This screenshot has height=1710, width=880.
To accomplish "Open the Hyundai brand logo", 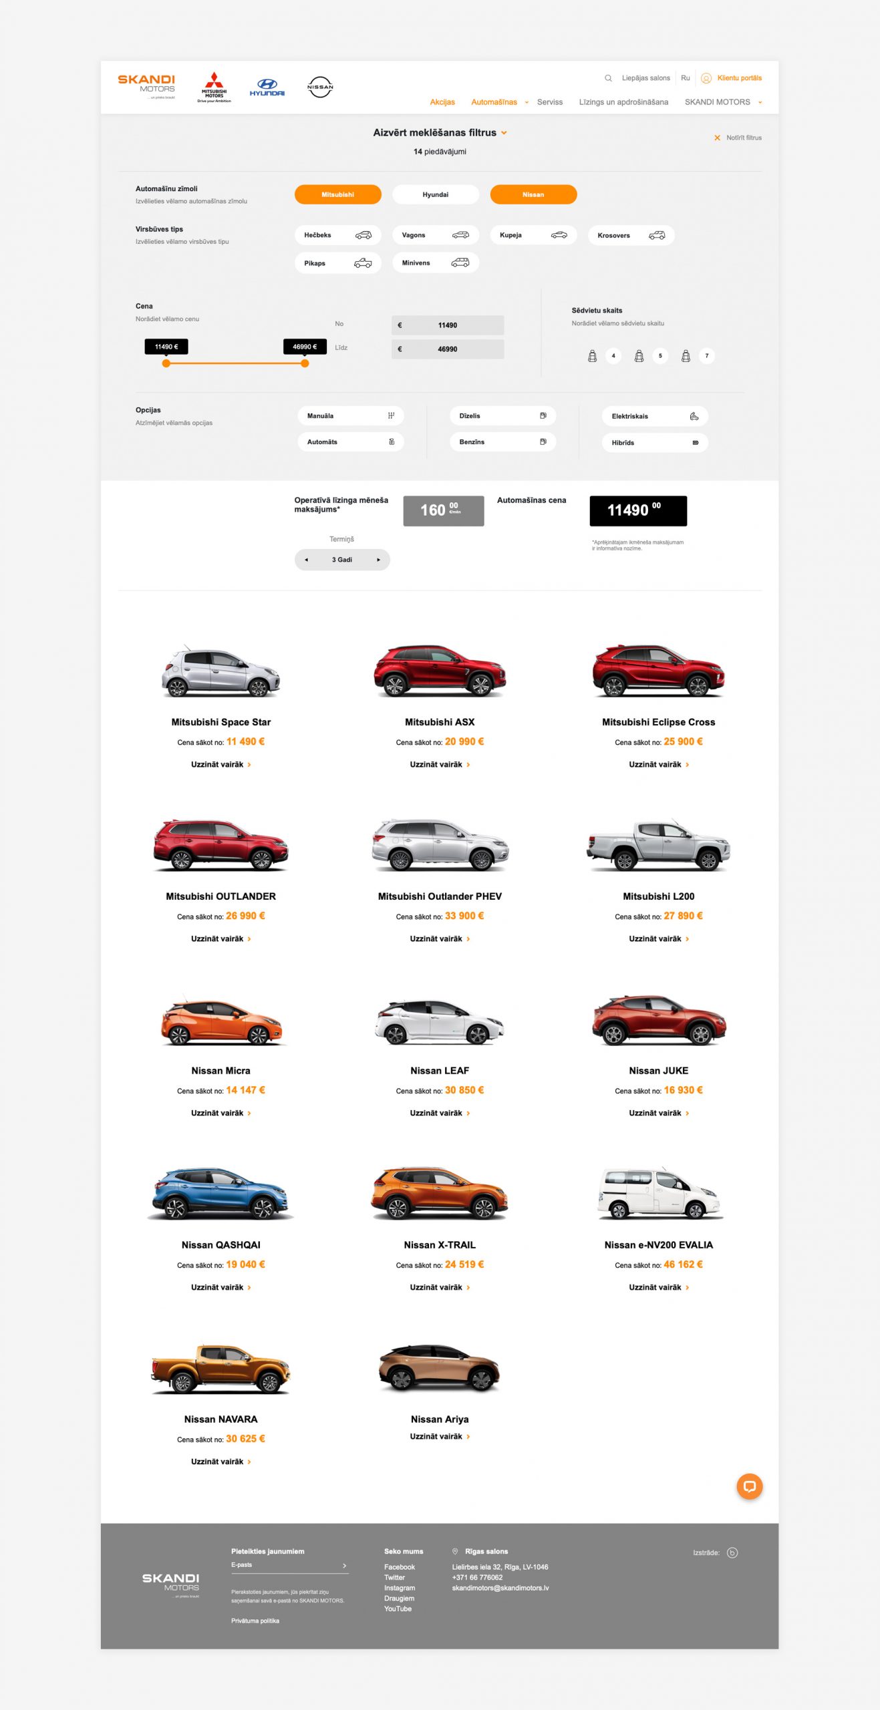I will (267, 88).
